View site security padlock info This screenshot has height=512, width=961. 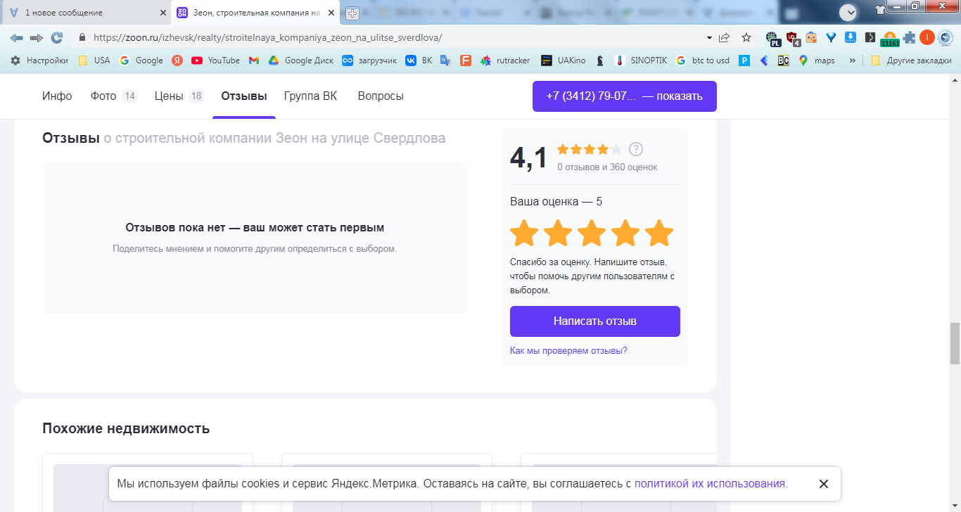tap(82, 37)
